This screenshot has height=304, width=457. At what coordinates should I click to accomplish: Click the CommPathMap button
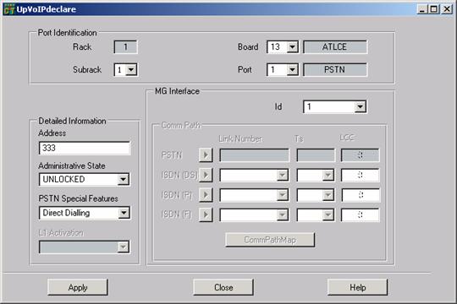[270, 240]
